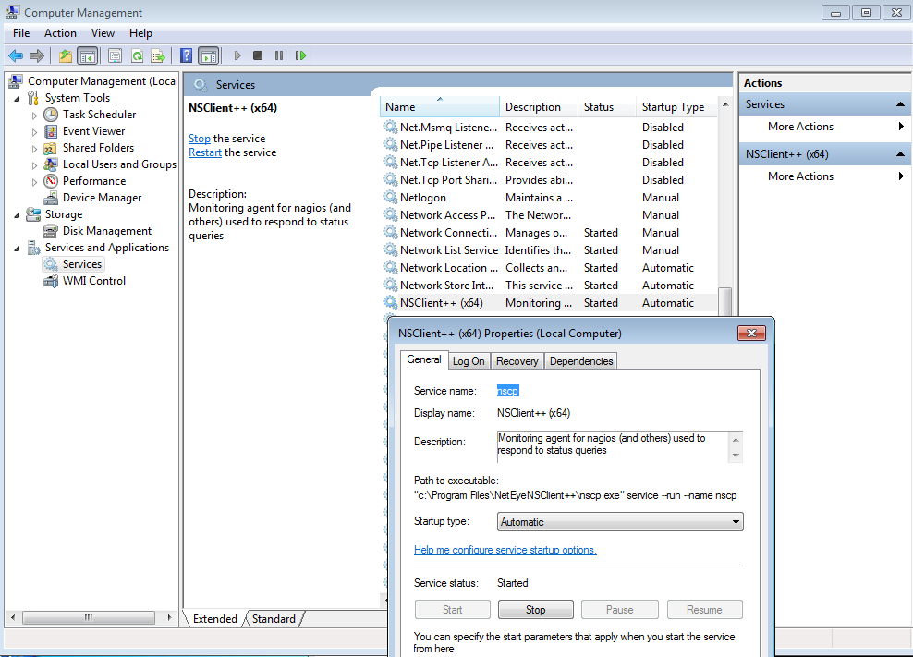Collapse the System Tools tree node
913x657 pixels.
pos(17,99)
